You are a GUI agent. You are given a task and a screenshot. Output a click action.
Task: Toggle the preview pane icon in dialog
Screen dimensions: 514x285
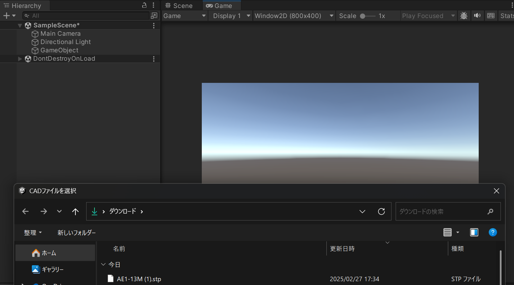pos(474,232)
